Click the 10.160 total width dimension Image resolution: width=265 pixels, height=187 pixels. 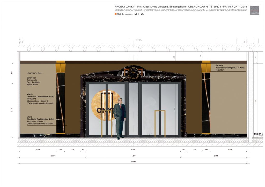tap(134, 162)
